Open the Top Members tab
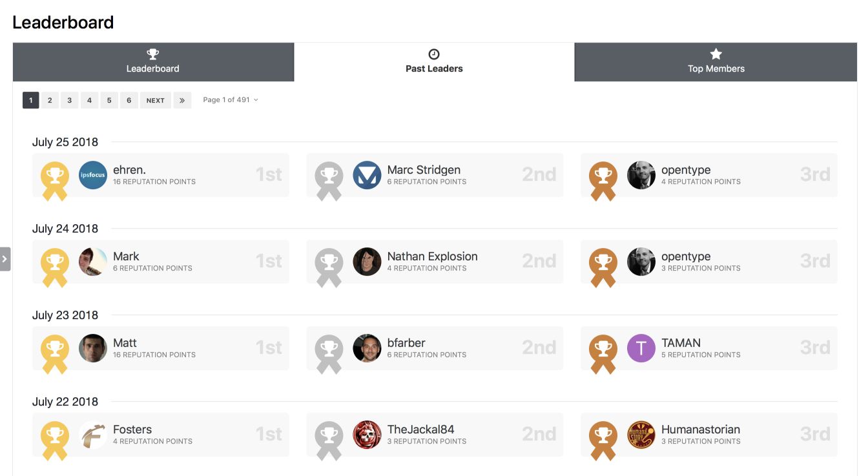Screen dimensions: 868x476 coord(716,62)
